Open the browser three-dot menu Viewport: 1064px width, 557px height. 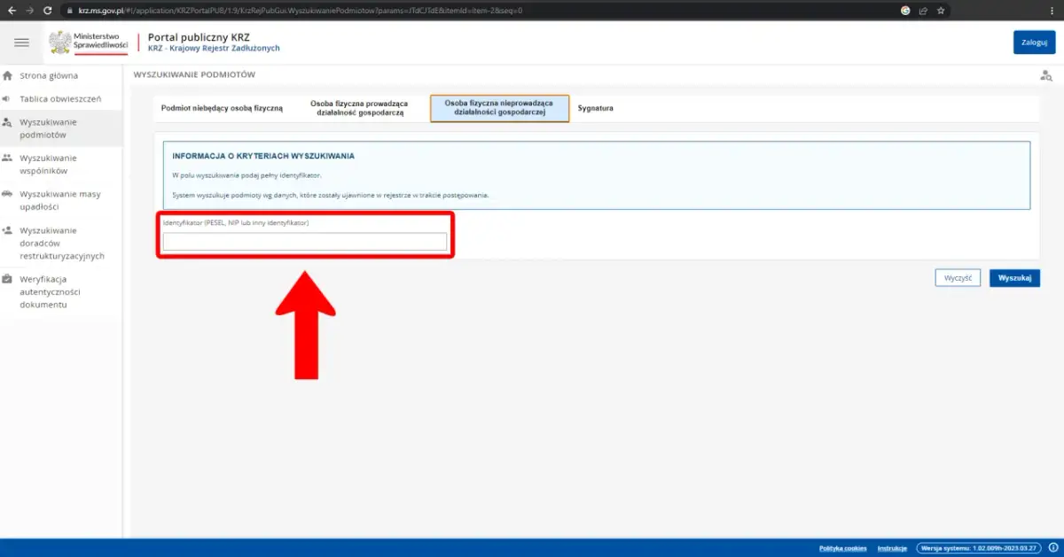pos(1052,11)
